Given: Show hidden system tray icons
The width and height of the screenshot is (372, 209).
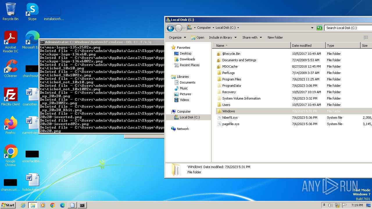Looking at the screenshot, I should coord(324,205).
